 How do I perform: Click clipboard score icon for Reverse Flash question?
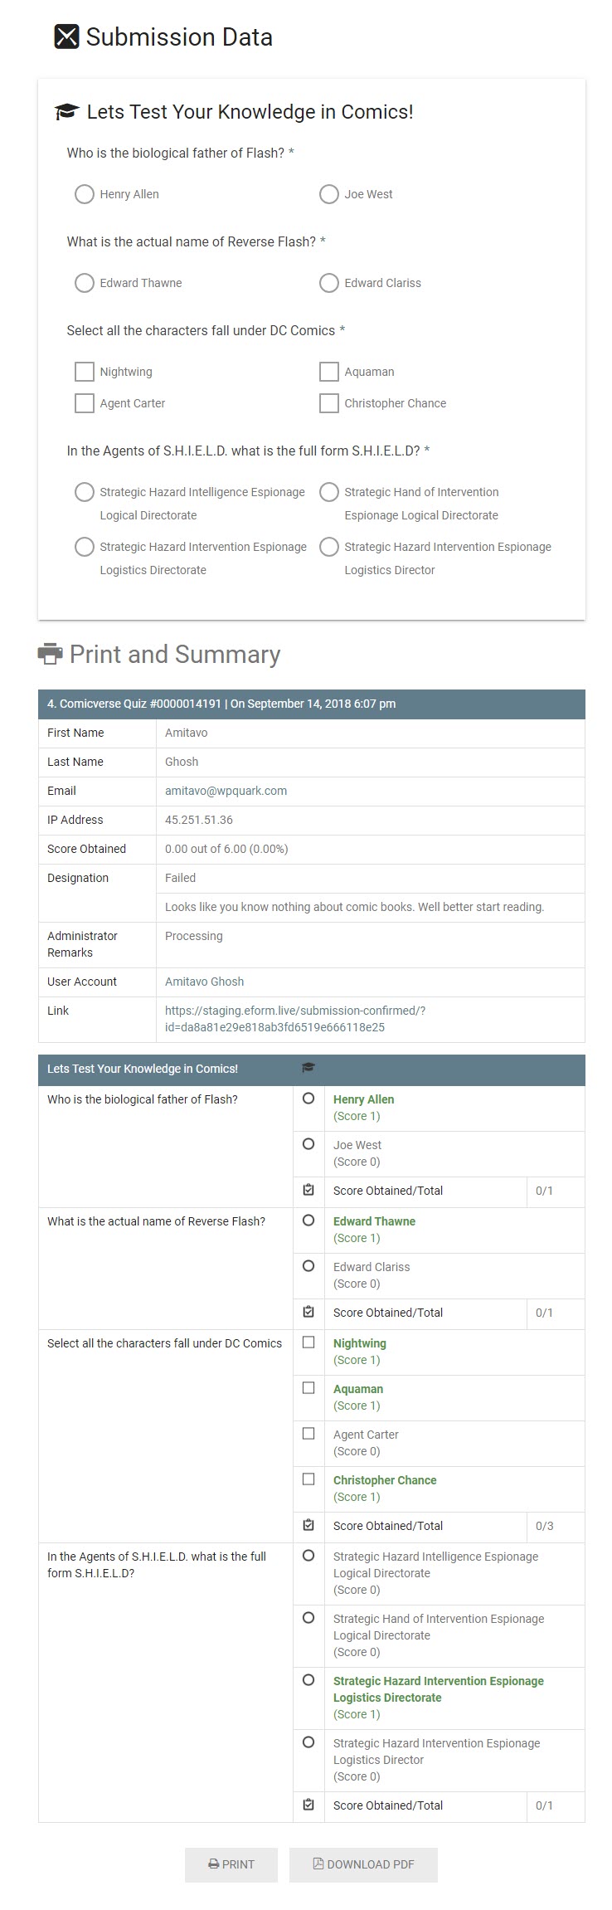pos(308,1312)
